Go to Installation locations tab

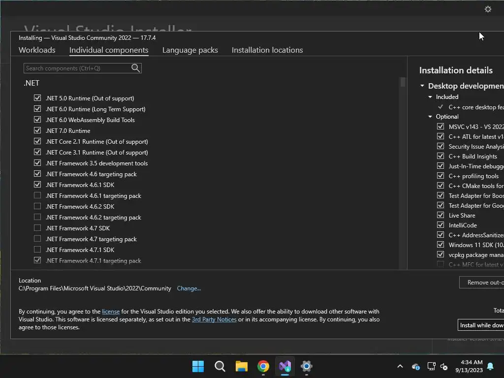[x=267, y=50]
